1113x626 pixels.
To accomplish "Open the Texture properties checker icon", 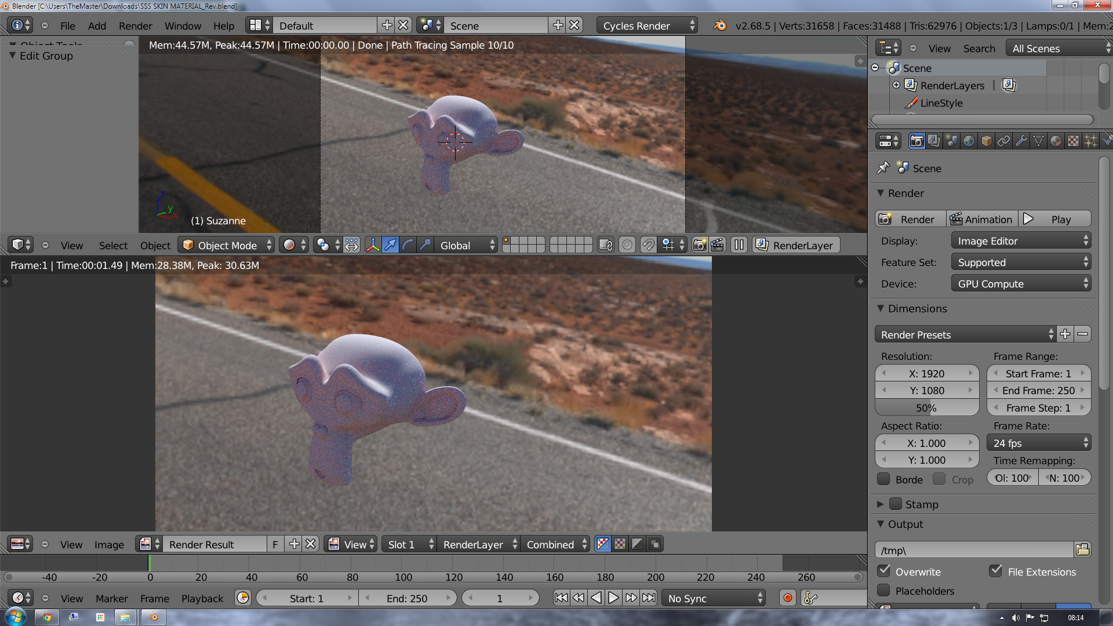I will [x=1073, y=141].
